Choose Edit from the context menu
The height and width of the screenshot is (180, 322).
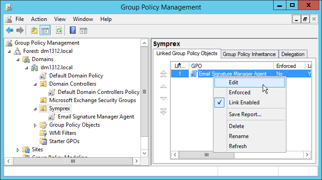250,82
